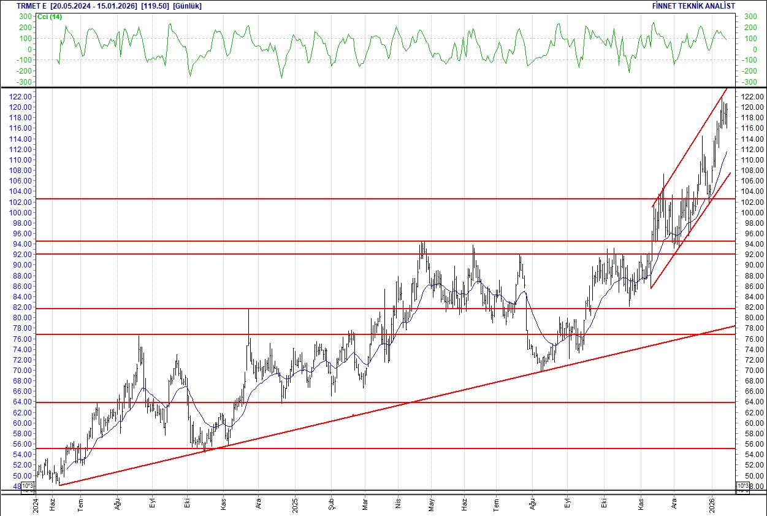Expand the 2026 year label on time axis

[713, 504]
